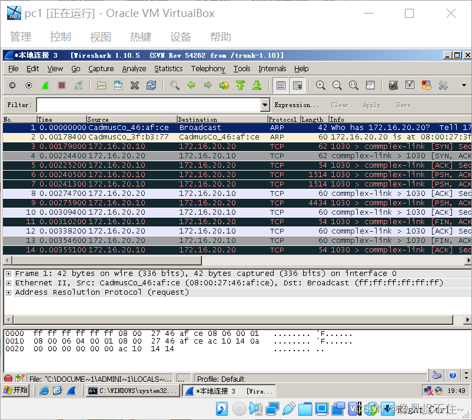The width and height of the screenshot is (472, 420).
Task: Click the Filter: button
Action: point(19,105)
